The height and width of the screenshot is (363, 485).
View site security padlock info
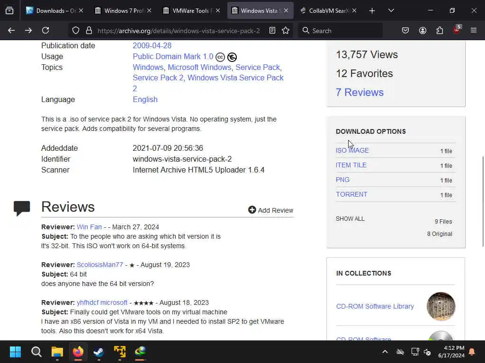(89, 30)
